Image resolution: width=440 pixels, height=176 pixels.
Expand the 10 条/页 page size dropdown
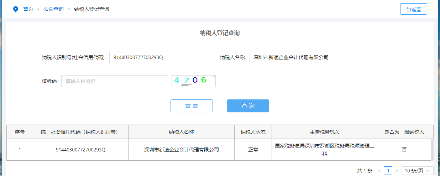click(x=417, y=171)
